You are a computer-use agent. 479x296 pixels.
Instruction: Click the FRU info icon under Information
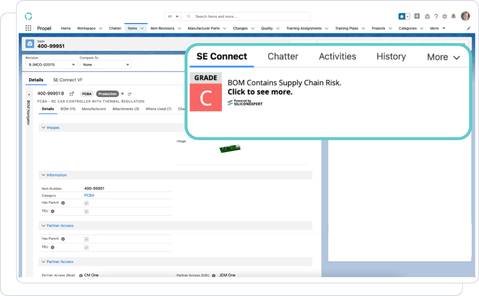tap(52, 211)
